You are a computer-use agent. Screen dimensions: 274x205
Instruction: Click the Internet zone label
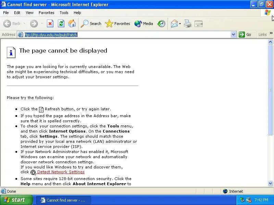point(236,191)
